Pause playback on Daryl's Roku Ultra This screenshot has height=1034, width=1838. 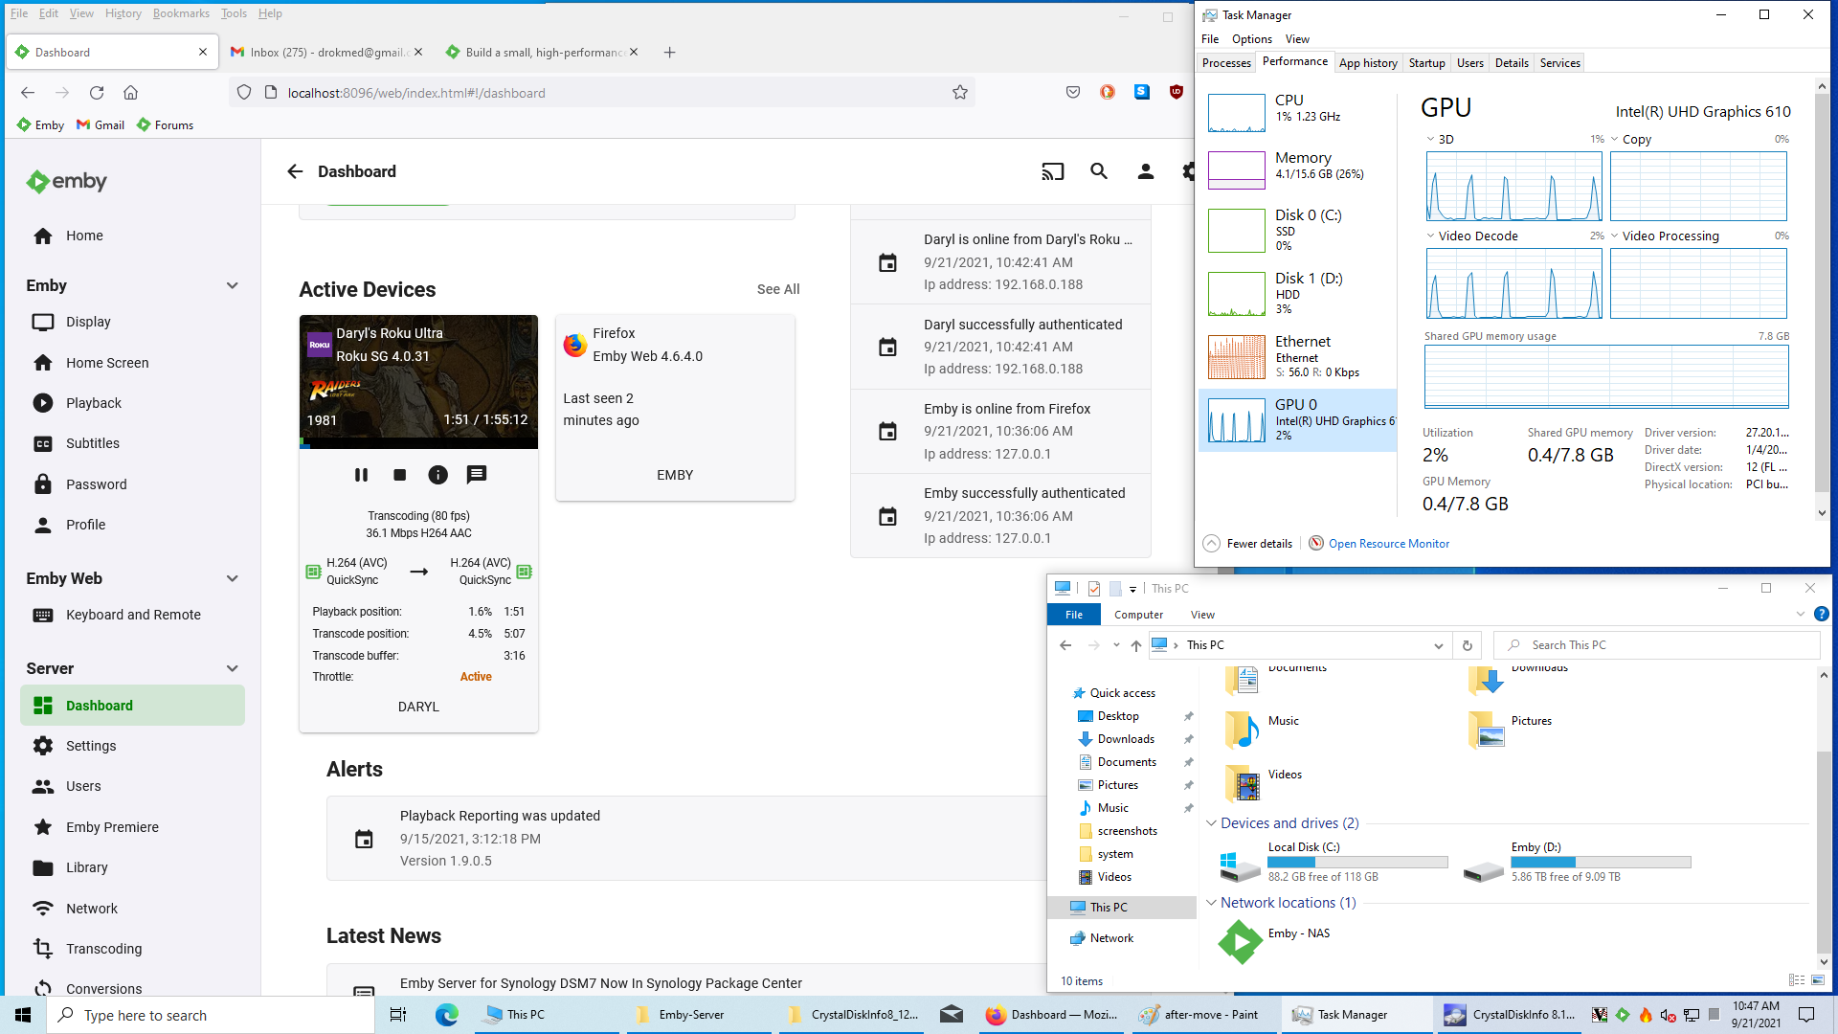(x=361, y=475)
